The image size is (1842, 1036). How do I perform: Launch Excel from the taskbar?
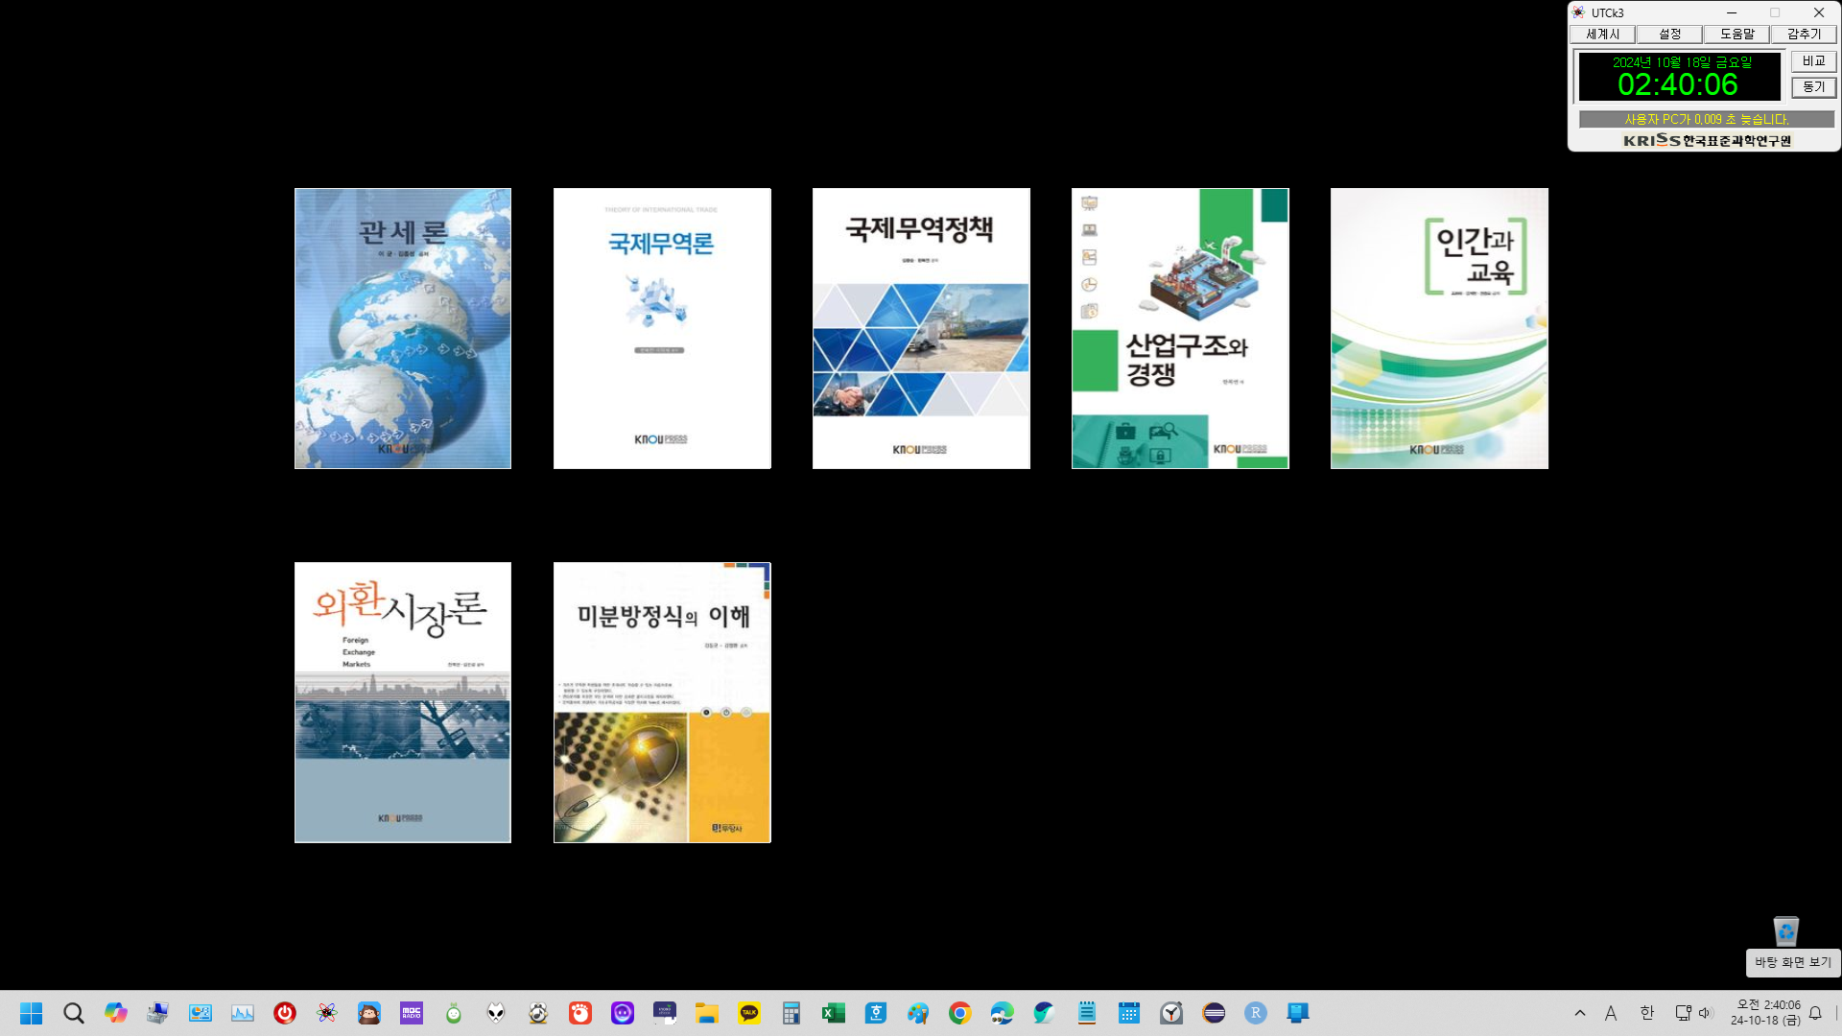click(833, 1013)
